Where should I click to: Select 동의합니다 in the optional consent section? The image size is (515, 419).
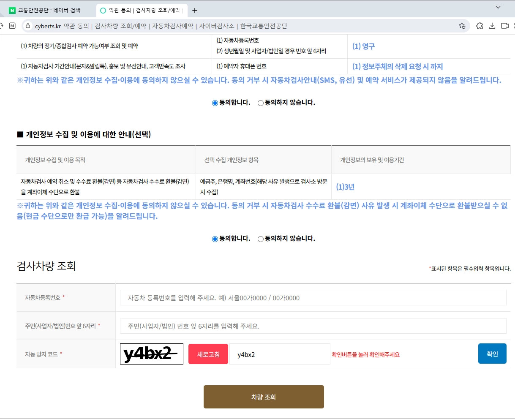pos(214,239)
